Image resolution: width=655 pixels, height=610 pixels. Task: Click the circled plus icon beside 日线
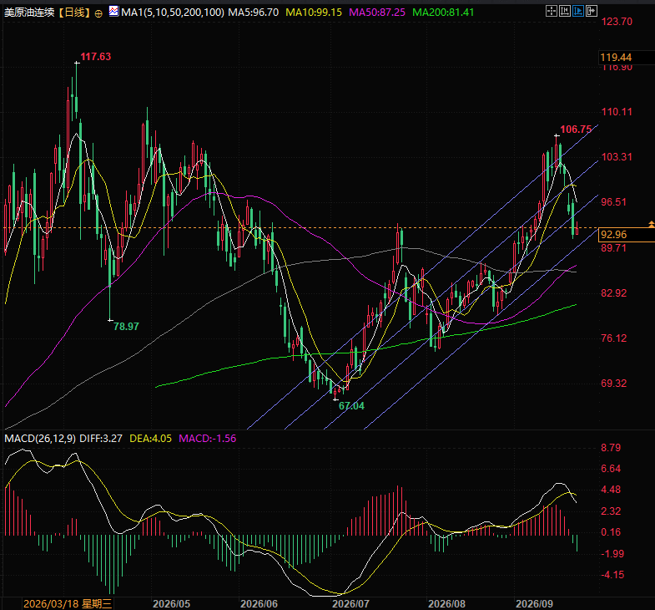click(98, 13)
